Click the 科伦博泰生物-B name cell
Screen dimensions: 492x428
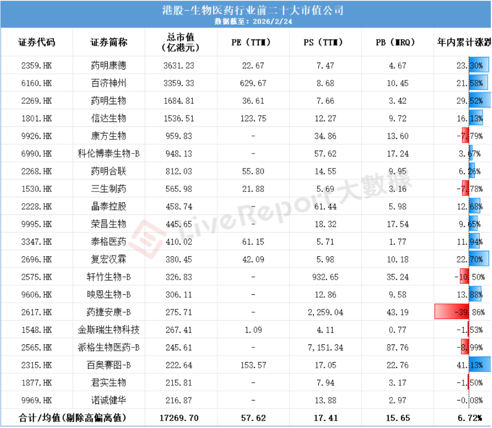click(x=109, y=153)
